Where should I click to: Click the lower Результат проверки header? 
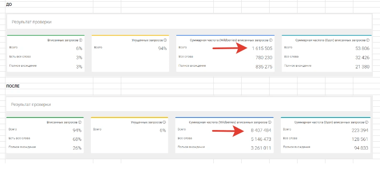pos(31,105)
